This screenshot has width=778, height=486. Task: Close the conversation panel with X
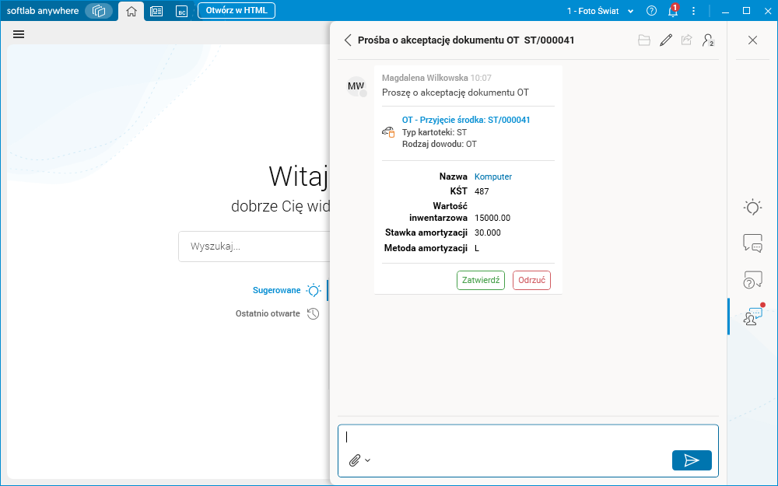click(752, 40)
